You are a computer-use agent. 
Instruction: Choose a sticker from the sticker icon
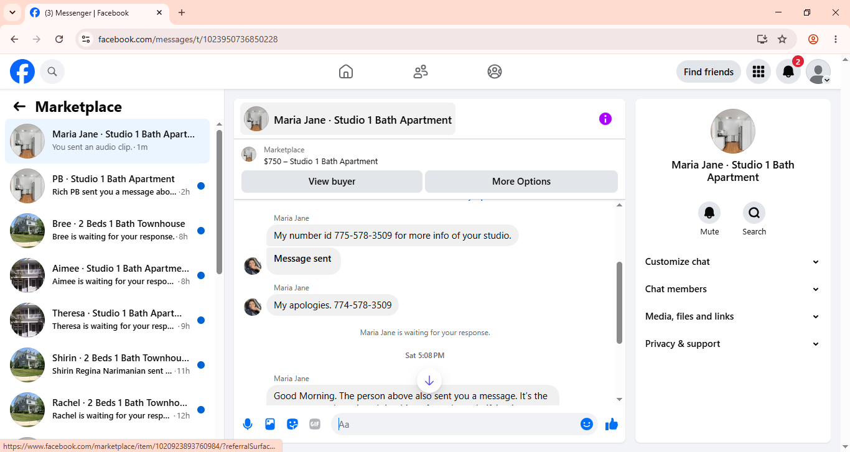tap(292, 424)
